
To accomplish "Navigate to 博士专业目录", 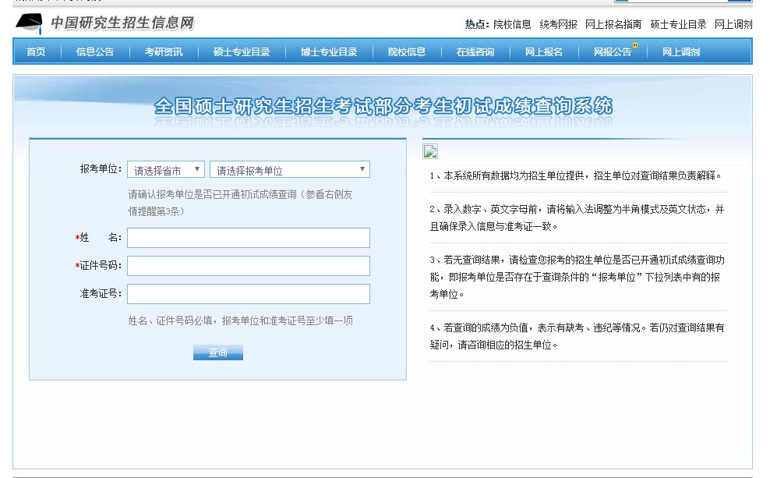I will (x=329, y=52).
